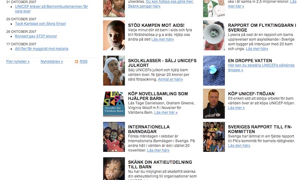Viewport: 303px width, 180px height.
Task: Click the face-painted children thumbnail
Action: [114, 137]
